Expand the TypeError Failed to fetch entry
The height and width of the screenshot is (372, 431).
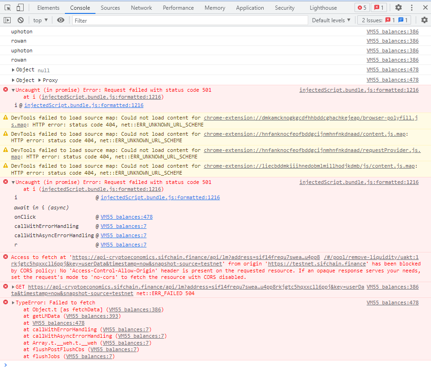(x=13, y=303)
